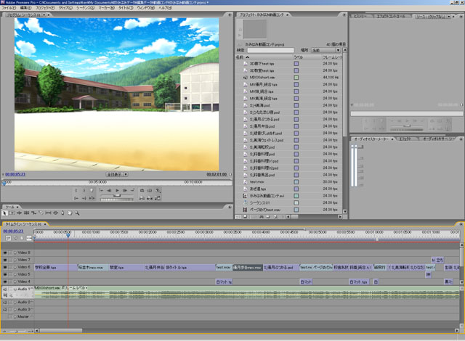Click the program monitor current timecode
This screenshot has width=465, height=341.
coord(15,174)
